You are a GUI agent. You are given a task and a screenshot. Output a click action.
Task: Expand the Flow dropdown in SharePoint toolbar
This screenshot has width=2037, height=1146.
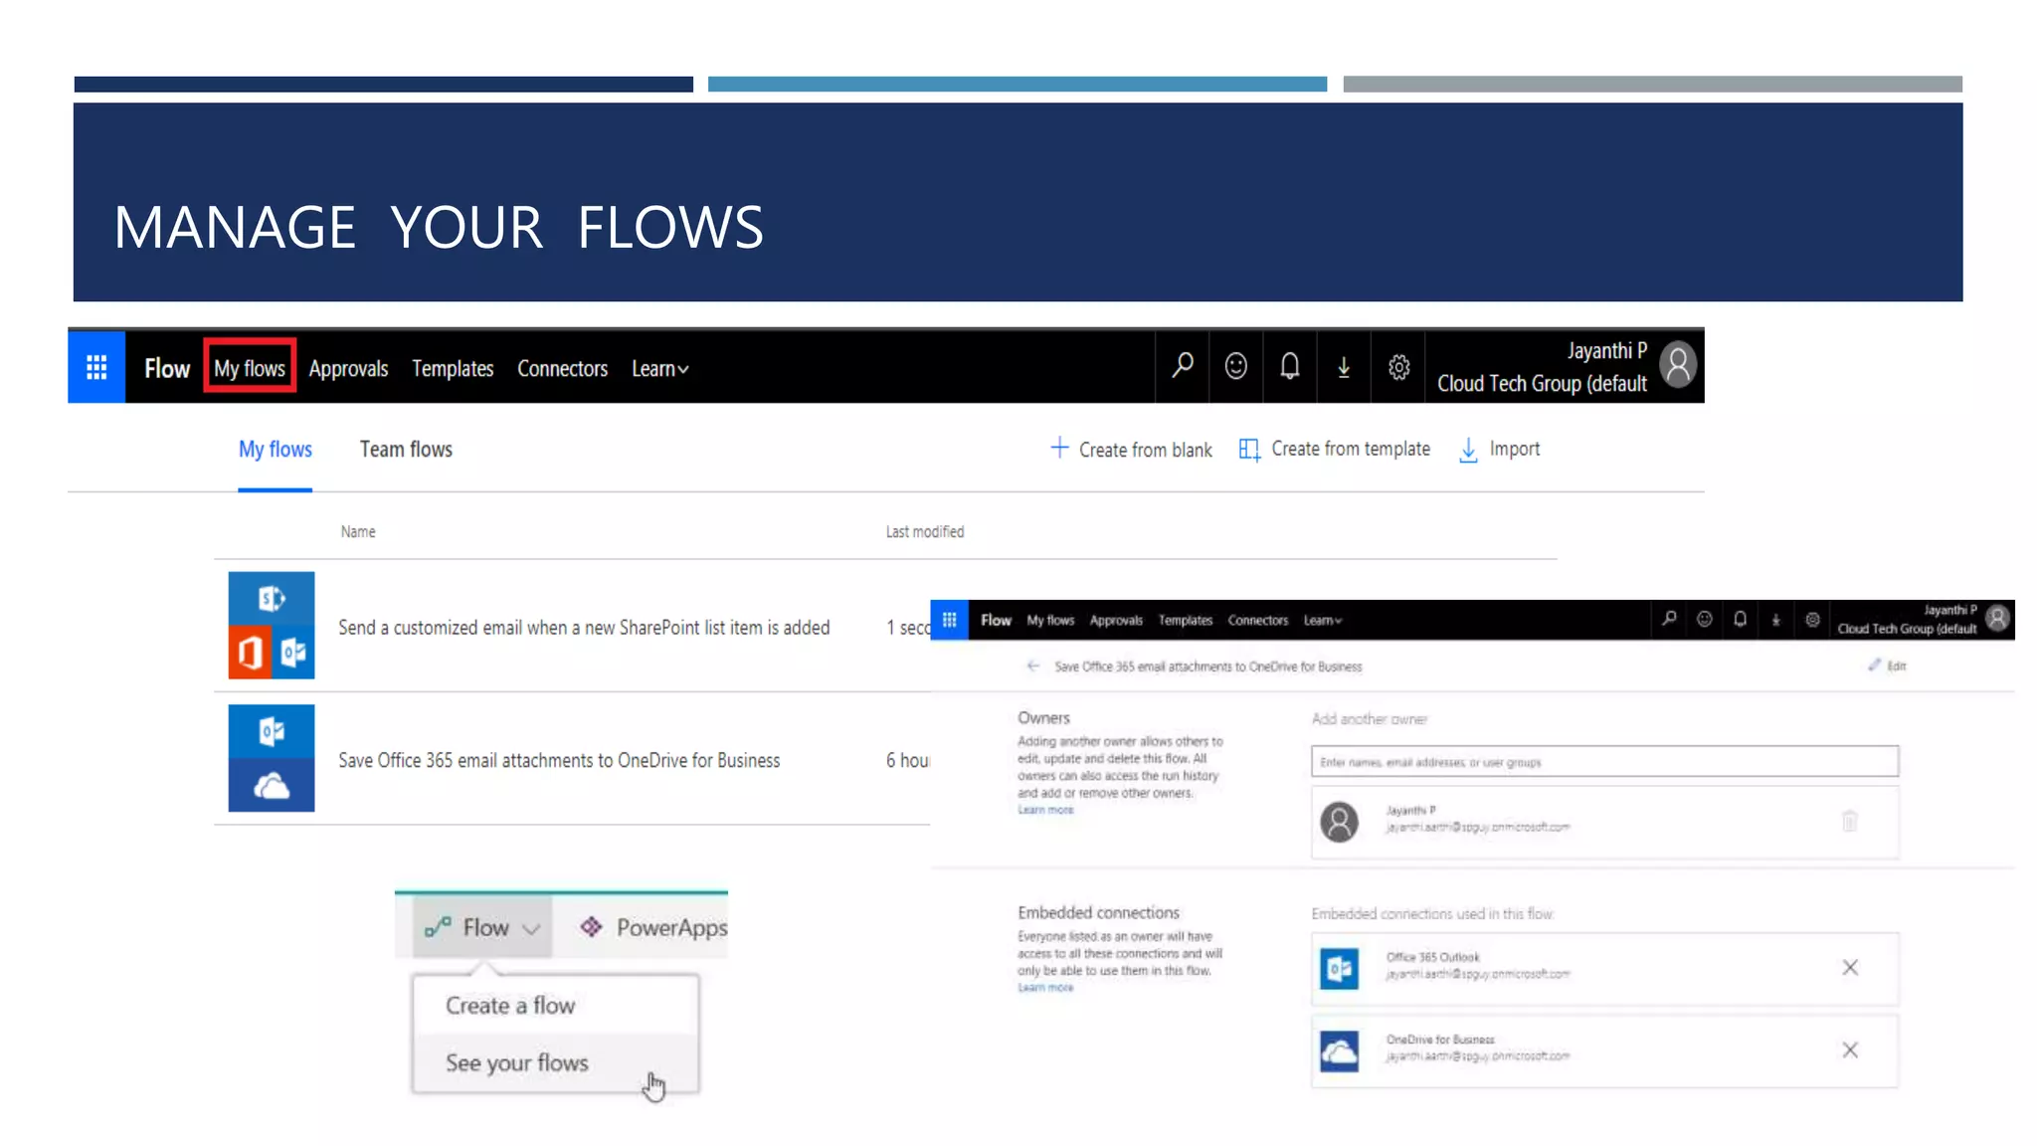click(483, 927)
